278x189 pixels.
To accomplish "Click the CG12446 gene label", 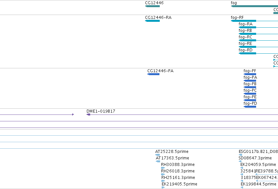I will pos(154,3).
